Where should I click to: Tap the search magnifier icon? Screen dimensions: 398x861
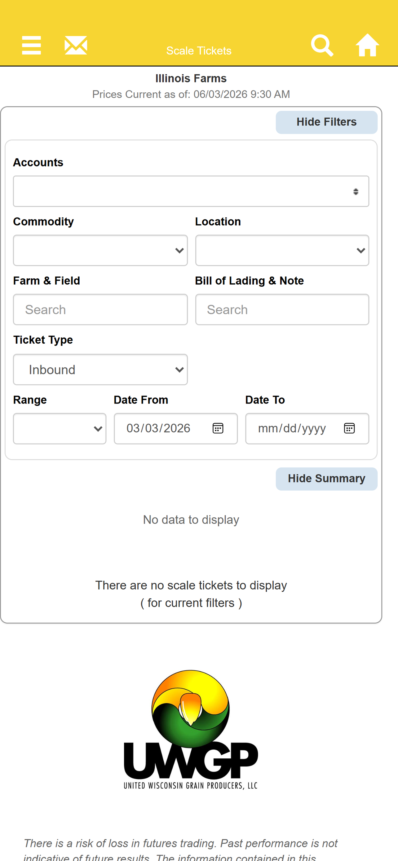tap(322, 46)
